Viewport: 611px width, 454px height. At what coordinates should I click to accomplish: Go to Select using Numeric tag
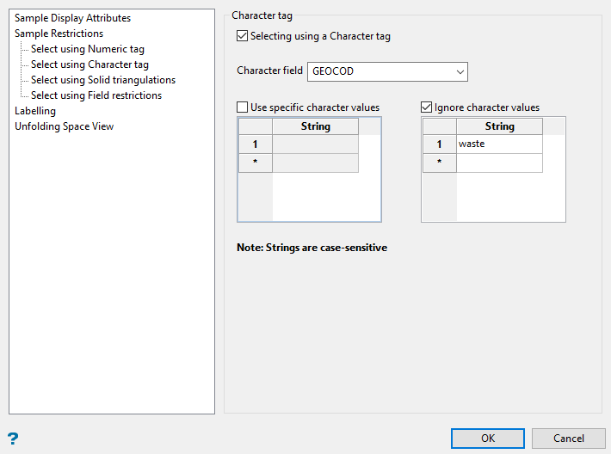(88, 49)
